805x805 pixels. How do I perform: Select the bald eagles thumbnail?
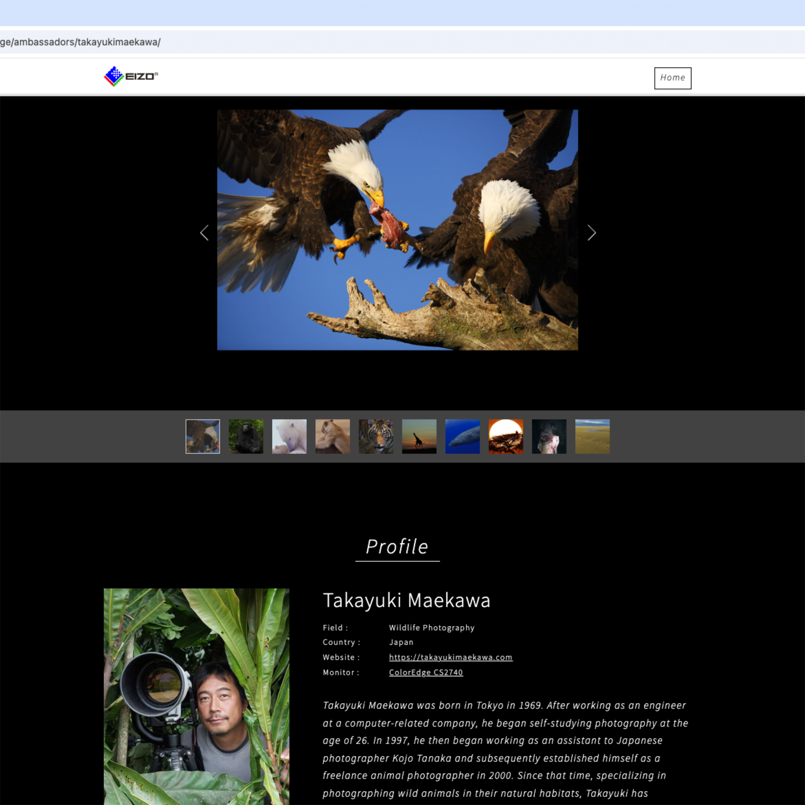pyautogui.click(x=203, y=436)
